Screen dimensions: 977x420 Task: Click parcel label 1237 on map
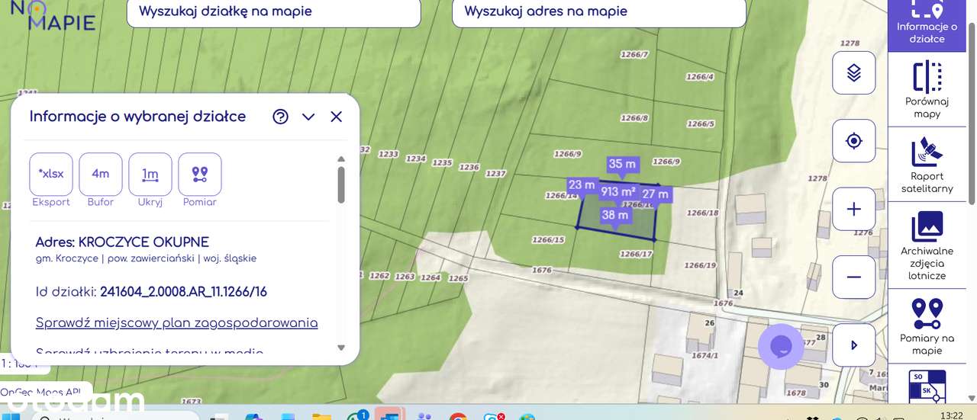tap(496, 174)
